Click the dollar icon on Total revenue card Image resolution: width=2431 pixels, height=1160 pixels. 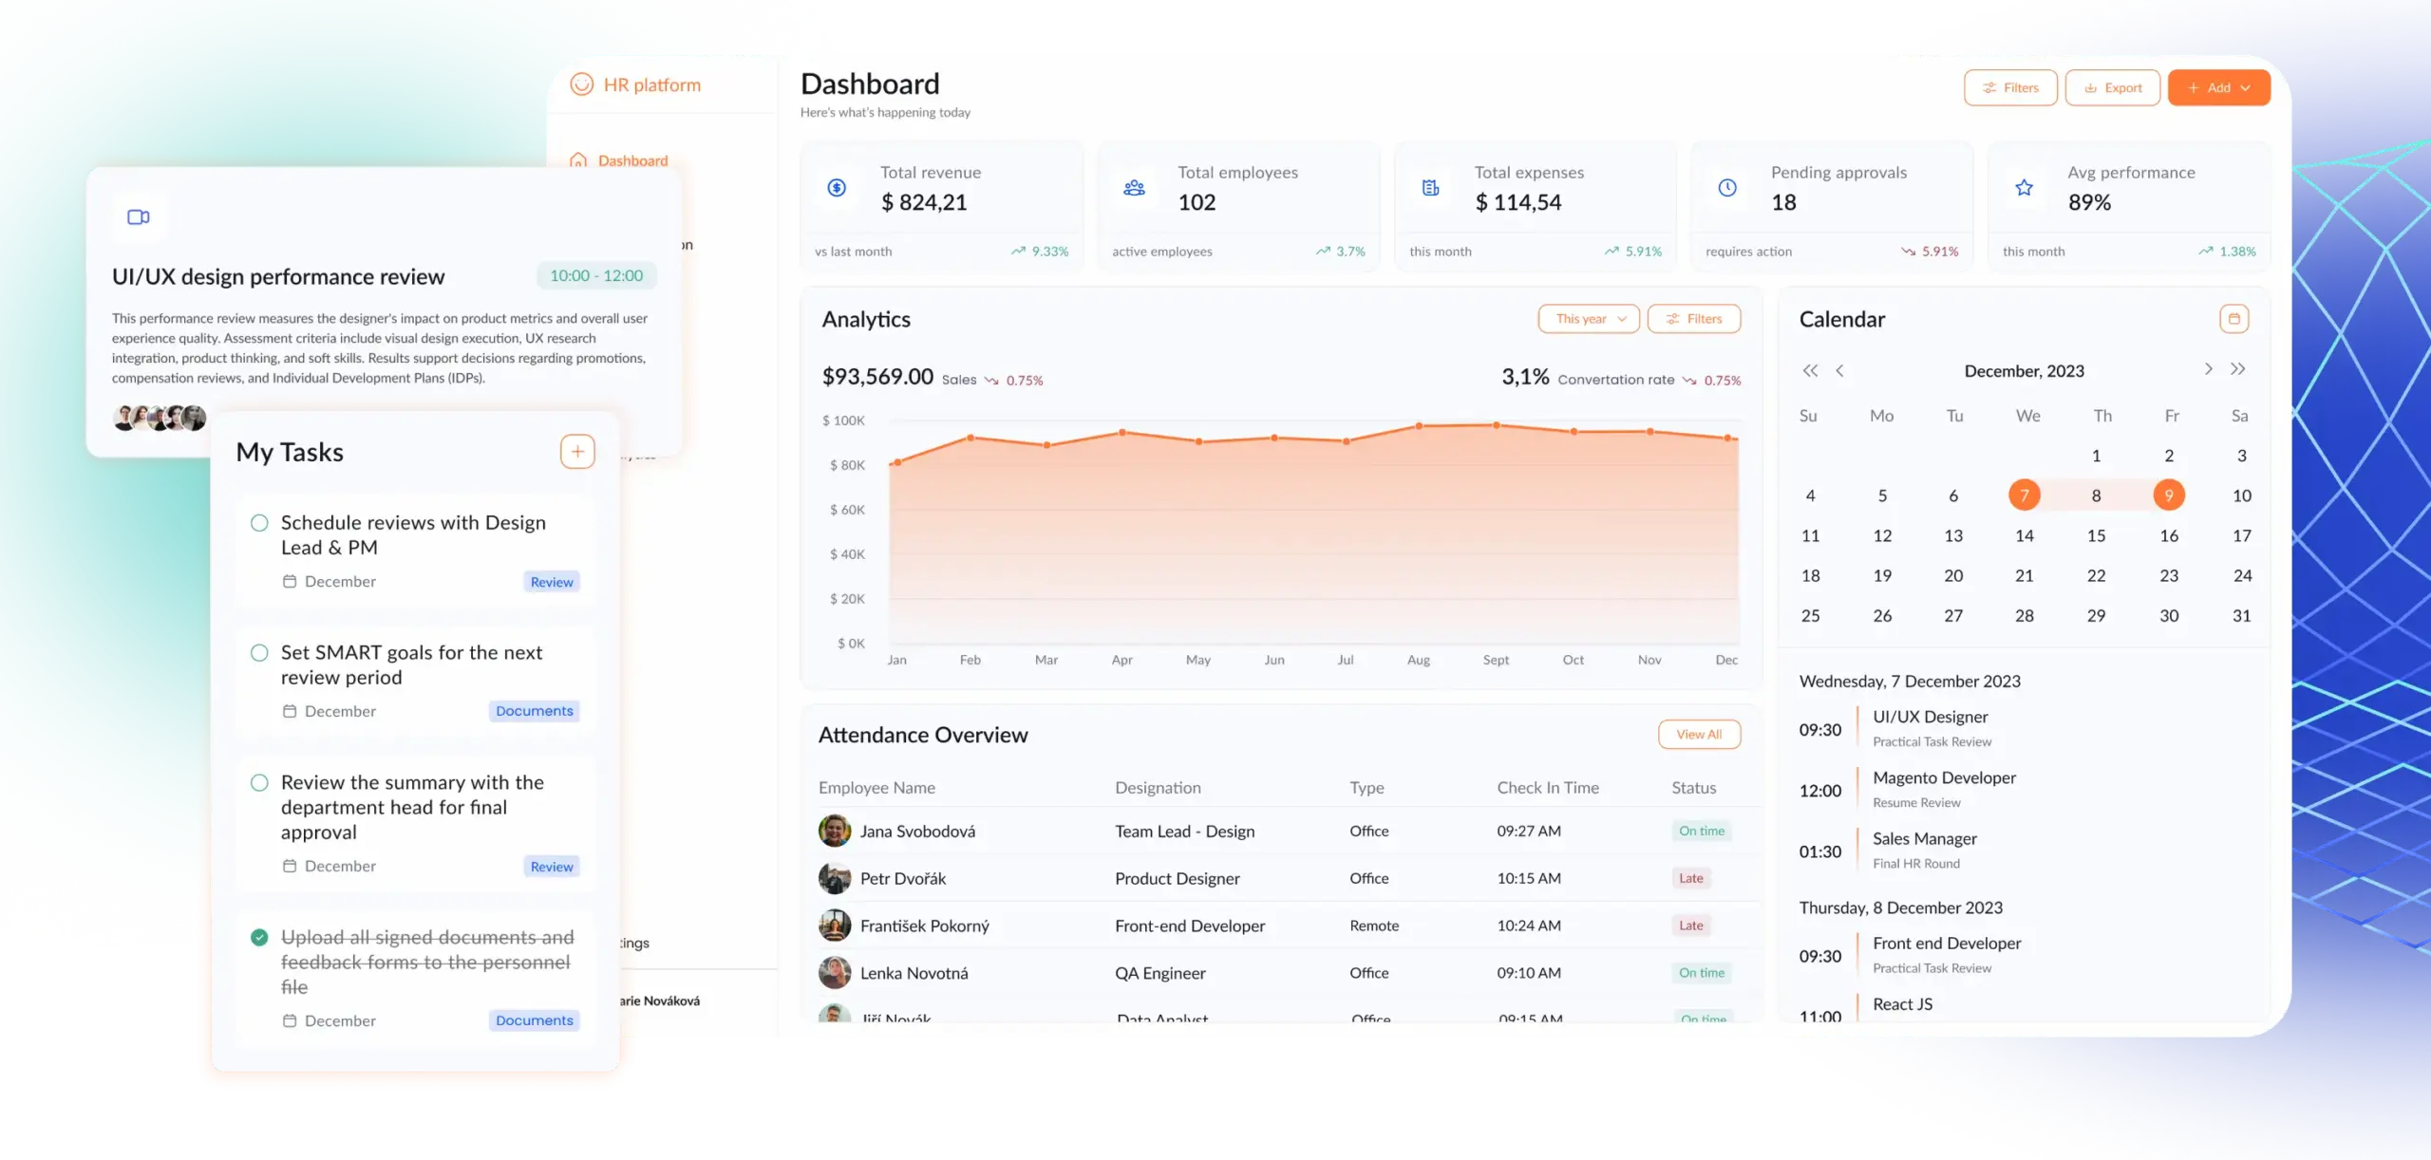835,187
